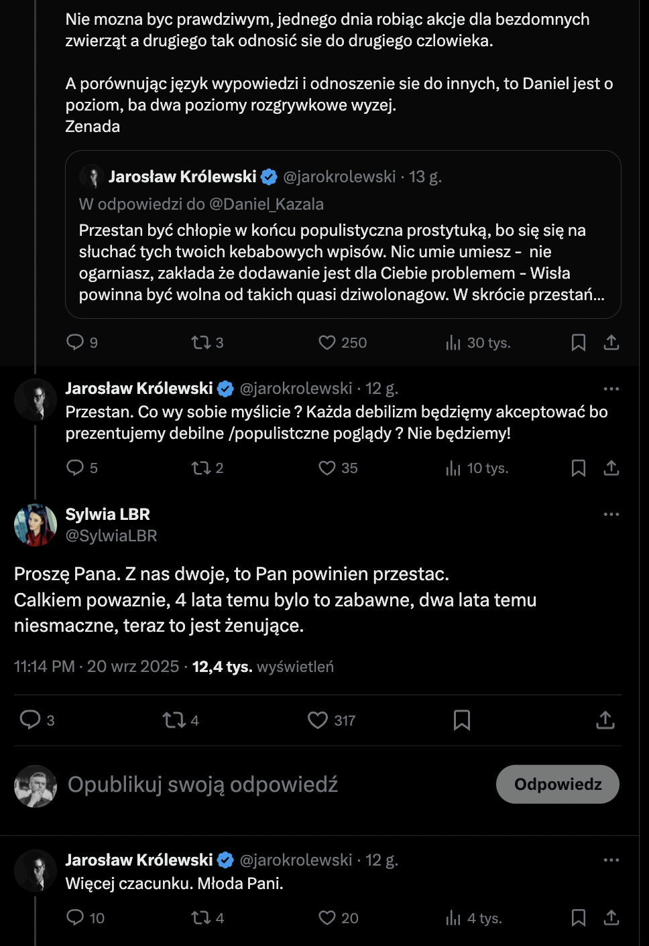Share Sylwia LBR's main post
Screen dimensions: 649x946
(x=605, y=720)
